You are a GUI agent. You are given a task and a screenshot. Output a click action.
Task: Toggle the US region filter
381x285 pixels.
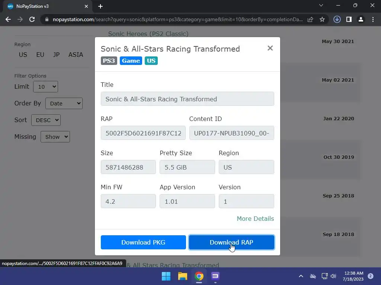pyautogui.click(x=23, y=55)
